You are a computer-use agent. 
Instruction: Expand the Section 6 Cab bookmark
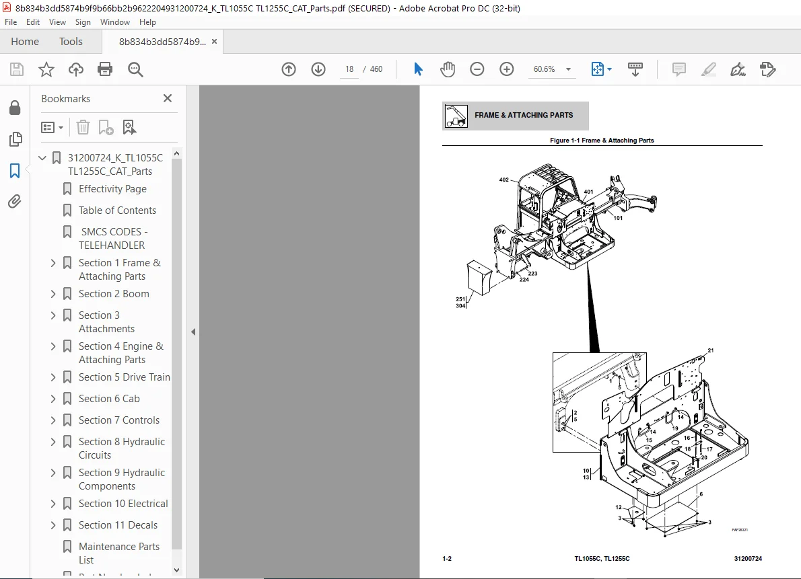pyautogui.click(x=53, y=399)
